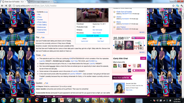Click the edit icon next to Blake activity
184x103 pixels.
point(114,22)
